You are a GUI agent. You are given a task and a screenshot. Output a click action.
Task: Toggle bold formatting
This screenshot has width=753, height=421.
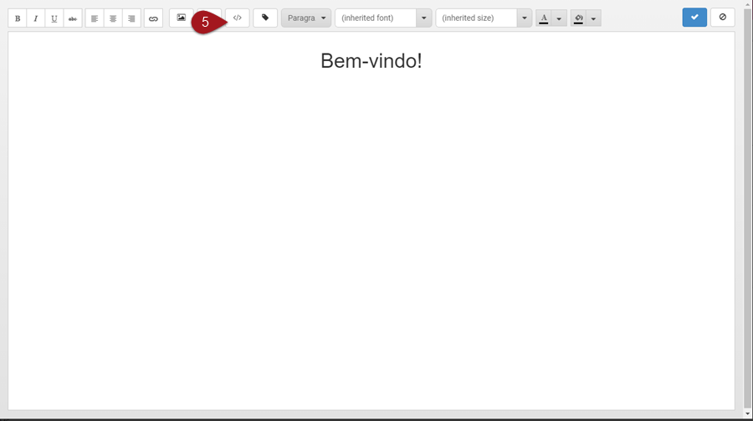point(18,18)
